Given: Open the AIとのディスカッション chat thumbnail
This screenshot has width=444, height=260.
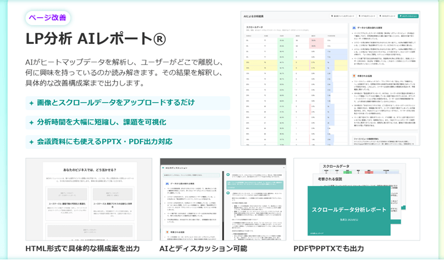Looking at the screenshot, I should click(223, 199).
